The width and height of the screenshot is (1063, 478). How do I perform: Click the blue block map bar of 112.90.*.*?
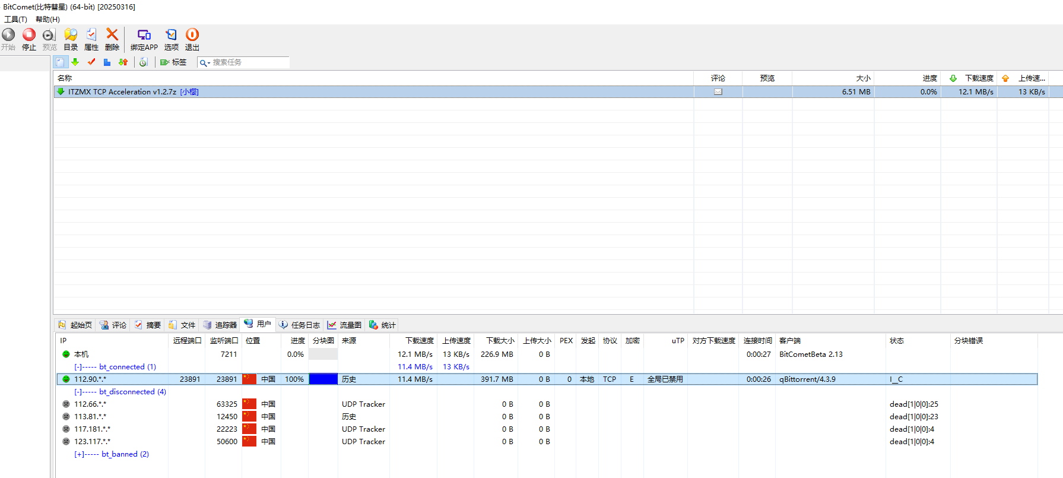point(323,379)
